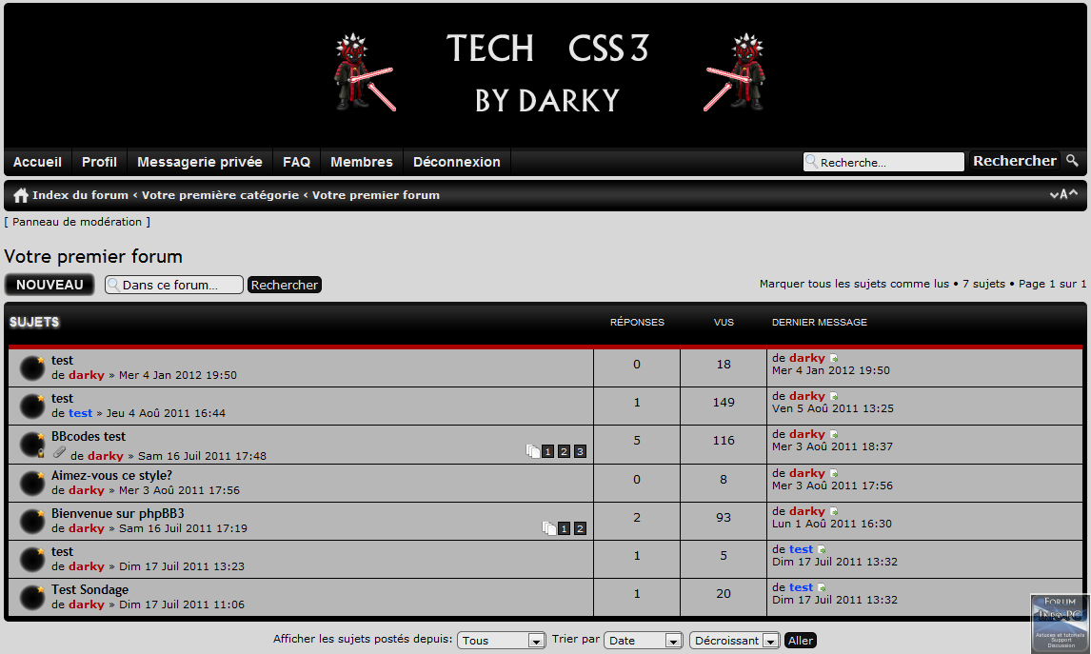Click the font size change icon

tap(1063, 194)
